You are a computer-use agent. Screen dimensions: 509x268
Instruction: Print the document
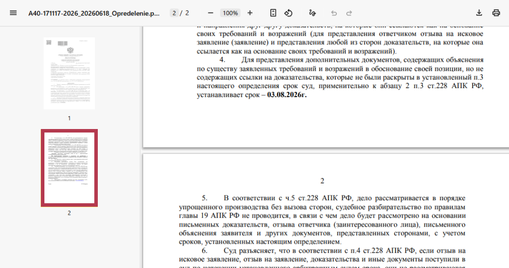pyautogui.click(x=496, y=13)
